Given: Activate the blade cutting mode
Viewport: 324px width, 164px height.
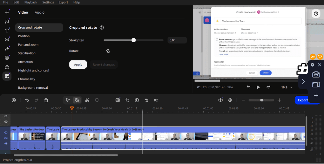Looking at the screenshot, I should [x=77, y=100].
